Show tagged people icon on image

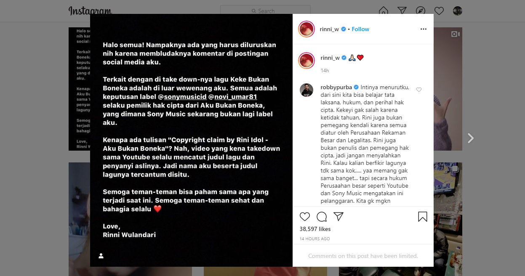pos(101,256)
